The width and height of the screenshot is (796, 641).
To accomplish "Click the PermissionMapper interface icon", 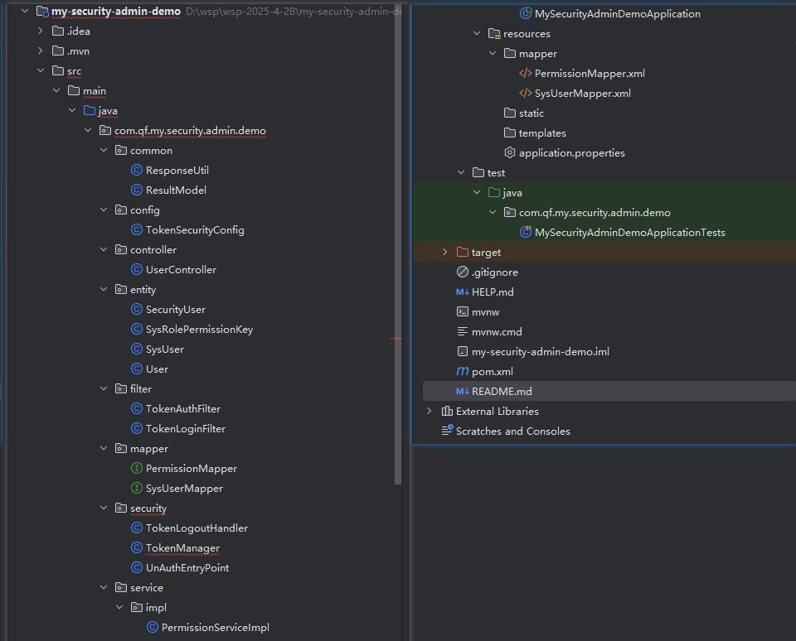I will click(137, 468).
